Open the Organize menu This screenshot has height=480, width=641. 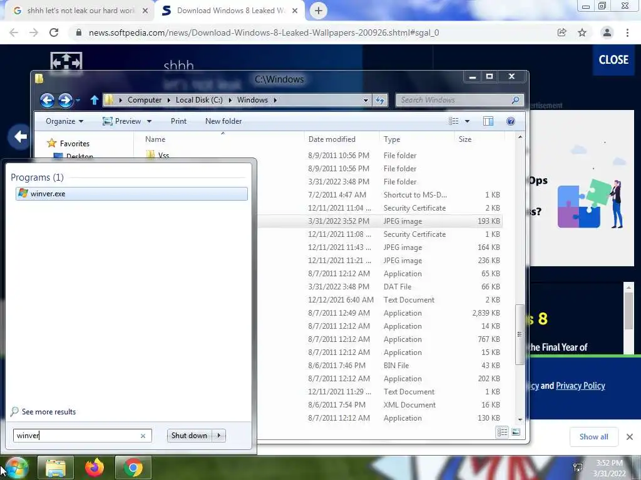tap(64, 121)
